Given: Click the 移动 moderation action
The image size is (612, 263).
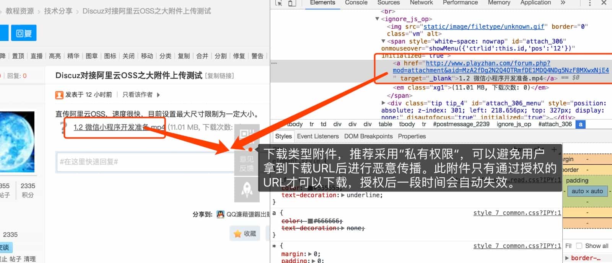Looking at the screenshot, I should [x=147, y=56].
